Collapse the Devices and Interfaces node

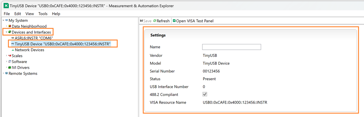click(6, 32)
